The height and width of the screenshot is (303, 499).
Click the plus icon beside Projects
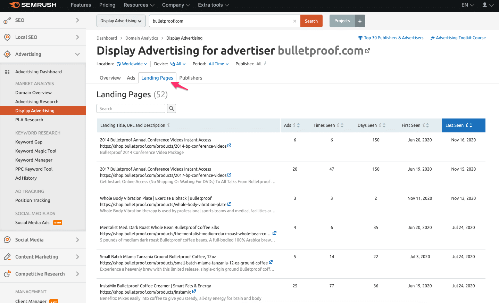click(x=360, y=21)
